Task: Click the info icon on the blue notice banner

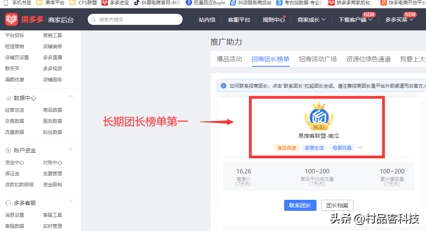Action: tap(224, 86)
